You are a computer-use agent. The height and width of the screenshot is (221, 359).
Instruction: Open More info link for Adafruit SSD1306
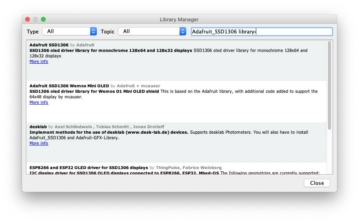[x=39, y=61]
